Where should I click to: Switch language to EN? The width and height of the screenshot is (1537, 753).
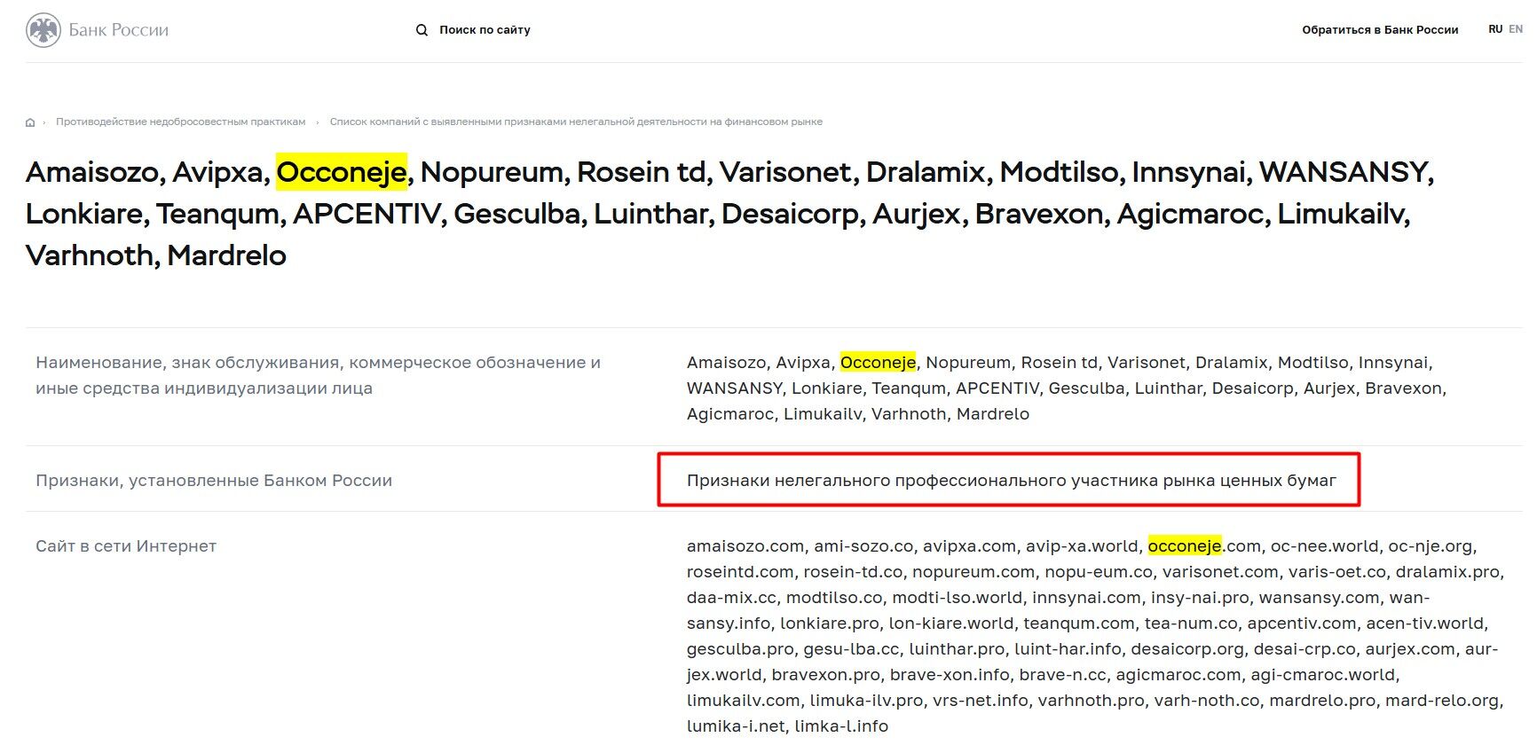tap(1516, 29)
